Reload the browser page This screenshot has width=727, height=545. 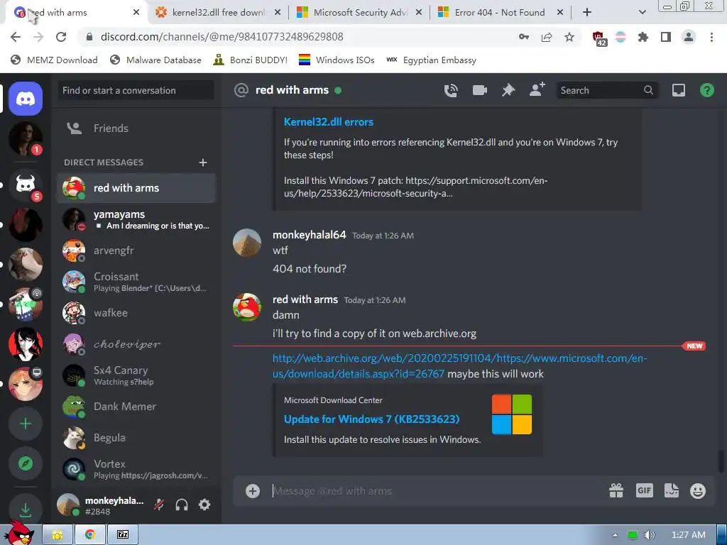pyautogui.click(x=61, y=37)
